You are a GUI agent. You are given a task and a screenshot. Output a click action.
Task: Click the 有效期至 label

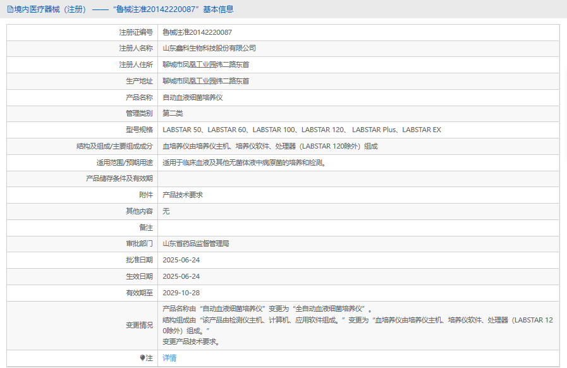click(139, 293)
